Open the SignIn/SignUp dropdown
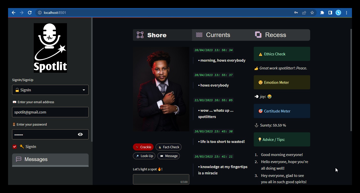 coord(50,90)
